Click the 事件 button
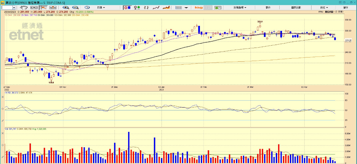This screenshot has height=164, width=357. point(267,7)
